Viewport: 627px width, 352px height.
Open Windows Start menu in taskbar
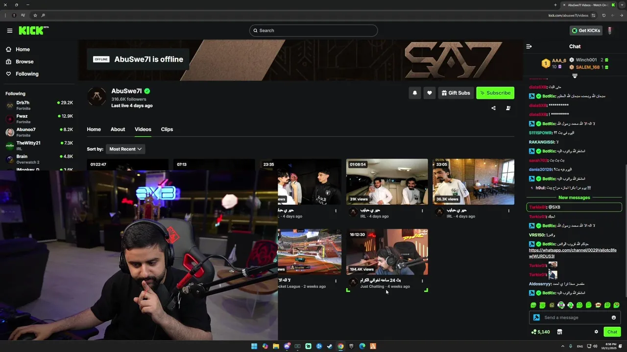[x=254, y=346]
